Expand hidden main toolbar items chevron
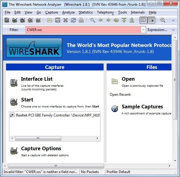The height and width of the screenshot is (177, 180). 173,20
